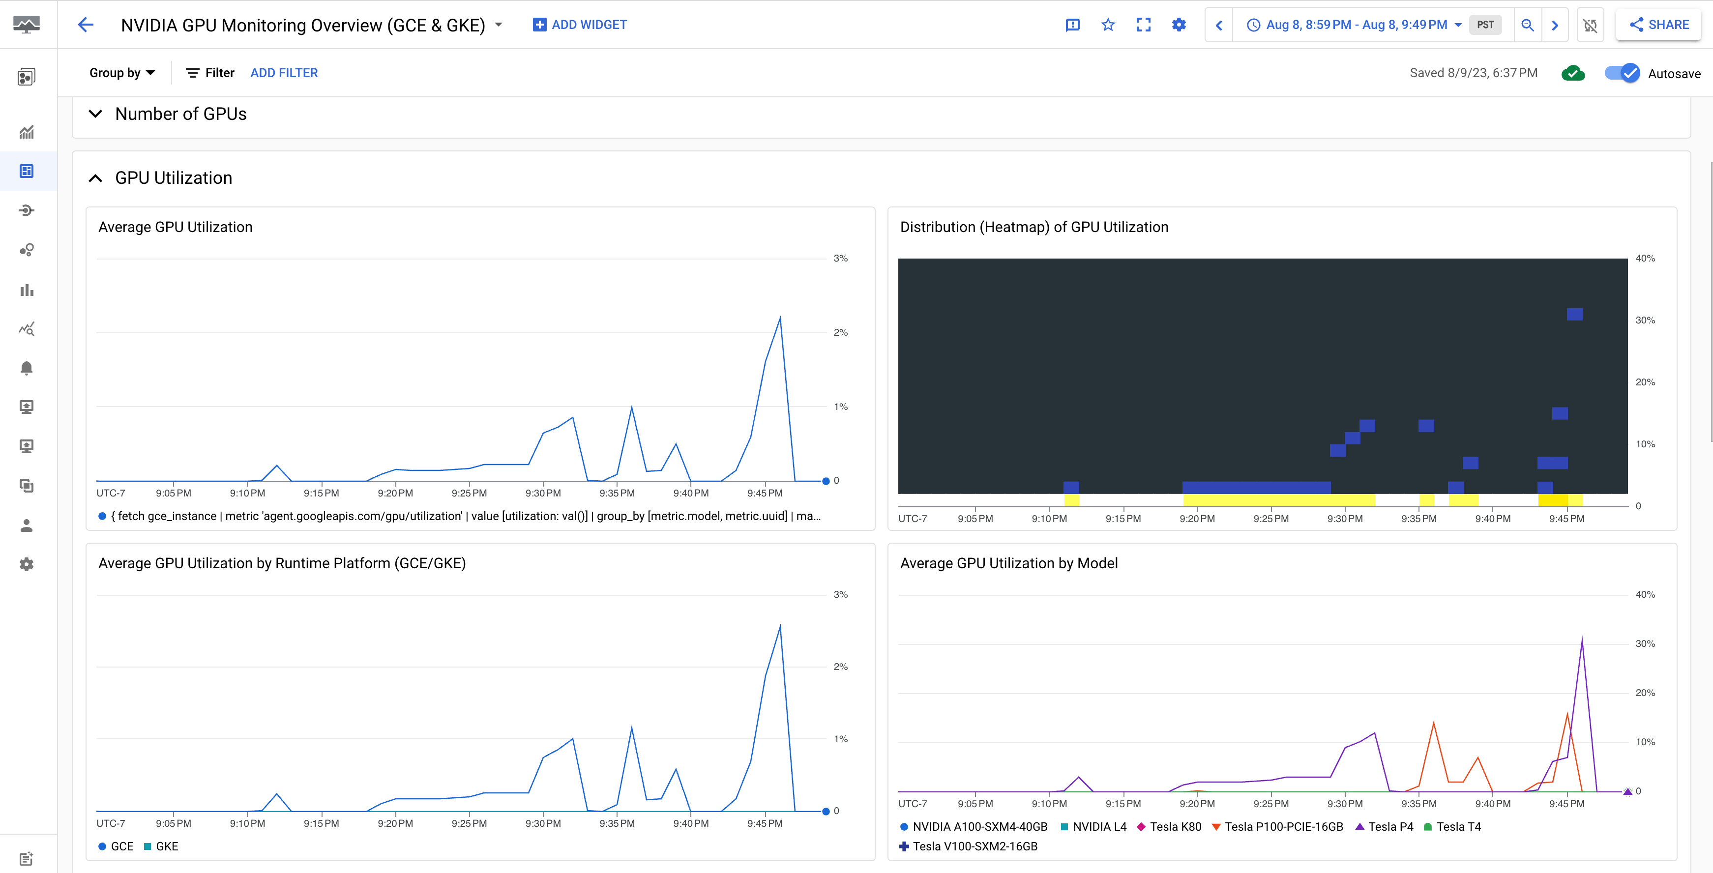The height and width of the screenshot is (873, 1713).
Task: Click the dashboard settings gear icon
Action: pos(1180,25)
